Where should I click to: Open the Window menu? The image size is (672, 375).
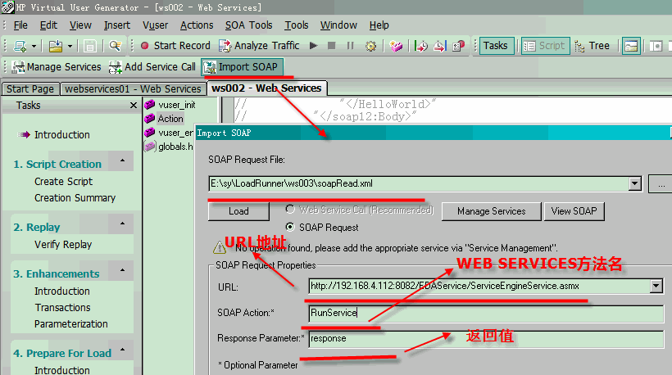pyautogui.click(x=338, y=25)
